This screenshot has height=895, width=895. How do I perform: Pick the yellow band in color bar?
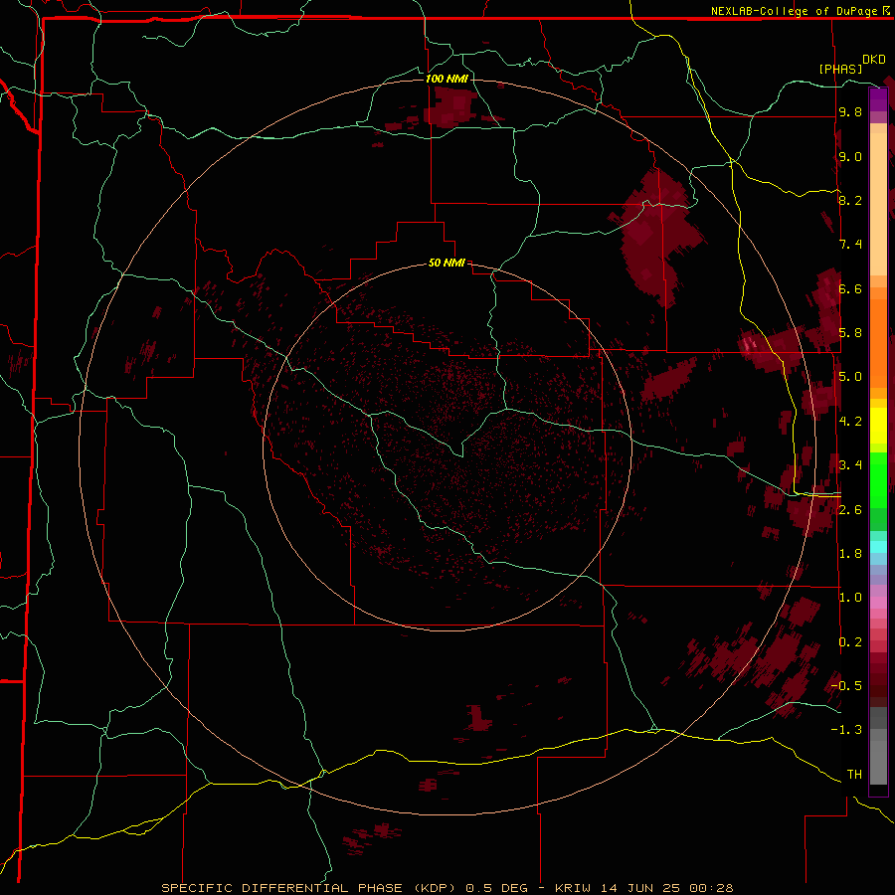point(878,426)
